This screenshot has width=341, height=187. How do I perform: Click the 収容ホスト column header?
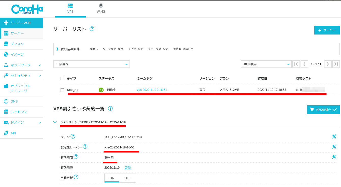[304, 79]
